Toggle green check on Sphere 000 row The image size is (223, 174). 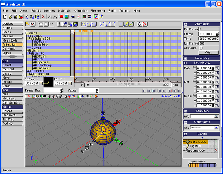click(216, 142)
